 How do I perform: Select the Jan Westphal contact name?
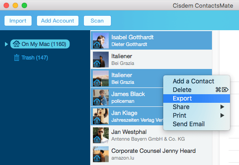(129, 132)
